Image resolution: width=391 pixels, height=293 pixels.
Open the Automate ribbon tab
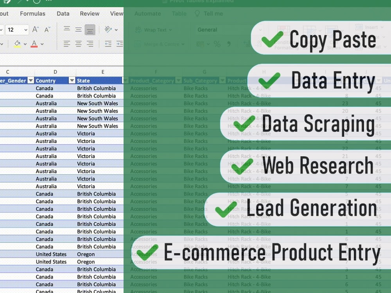[148, 14]
